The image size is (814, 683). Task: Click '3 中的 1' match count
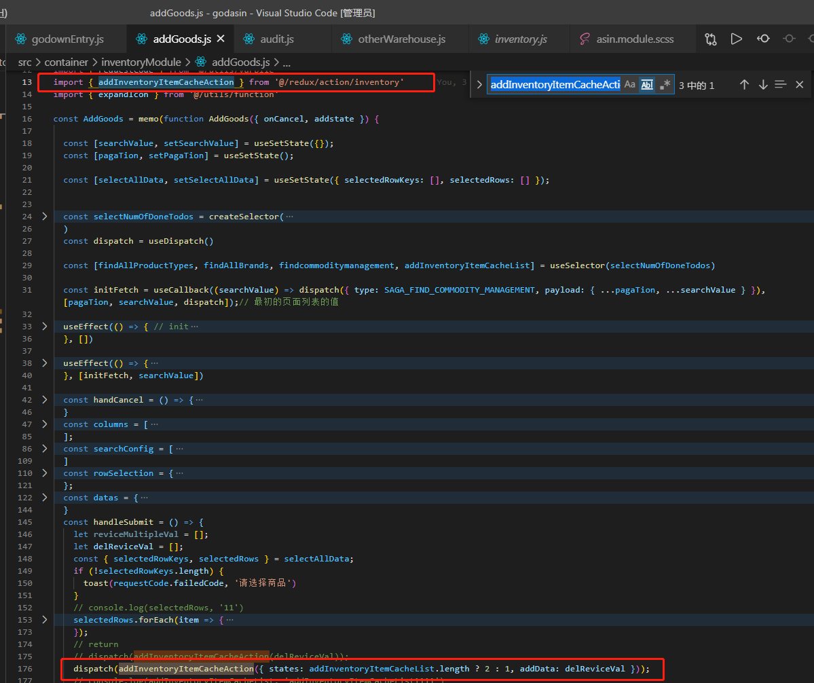697,85
